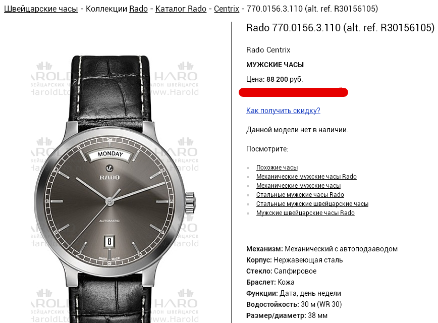Open the Rado breadcrumb link

[138, 9]
